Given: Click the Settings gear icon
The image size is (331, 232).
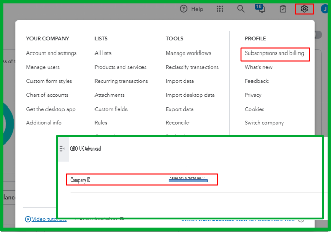Looking at the screenshot, I should pos(304,9).
